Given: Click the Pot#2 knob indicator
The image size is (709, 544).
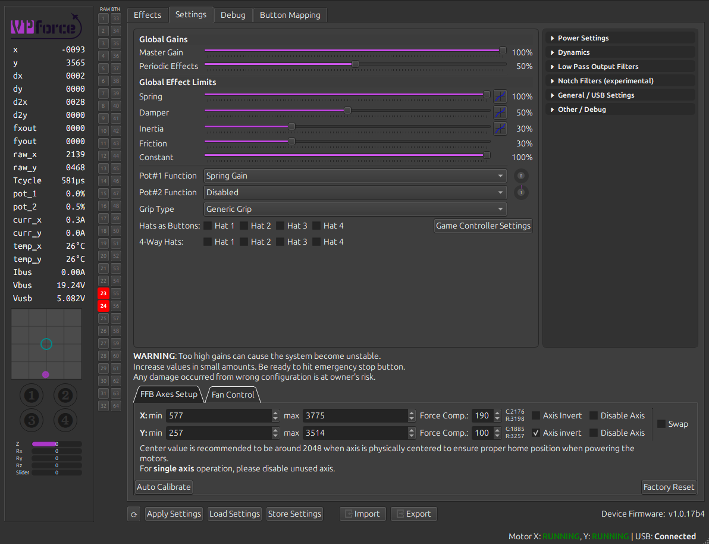Looking at the screenshot, I should tap(521, 192).
